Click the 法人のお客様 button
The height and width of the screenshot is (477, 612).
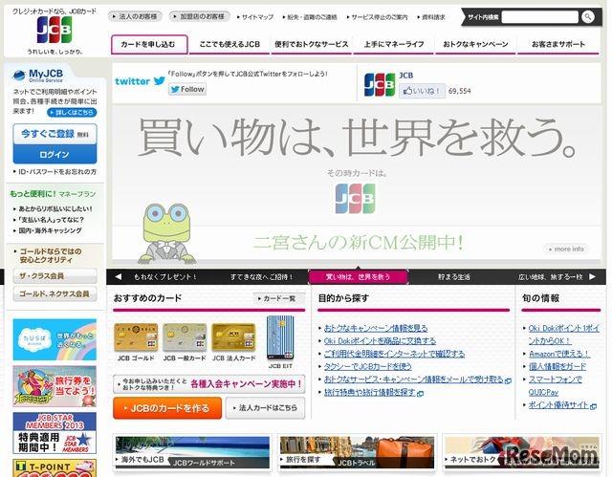135,16
